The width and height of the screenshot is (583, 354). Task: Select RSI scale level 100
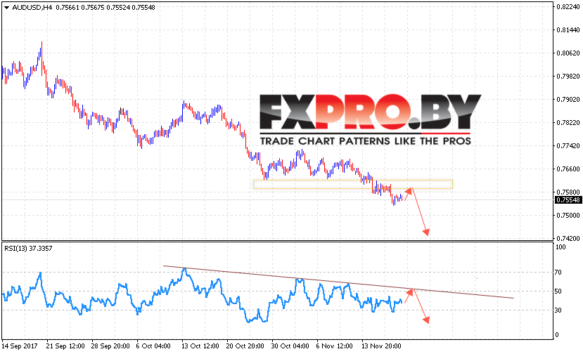pos(560,247)
